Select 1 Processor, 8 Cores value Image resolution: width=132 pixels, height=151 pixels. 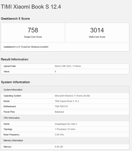point(65,129)
